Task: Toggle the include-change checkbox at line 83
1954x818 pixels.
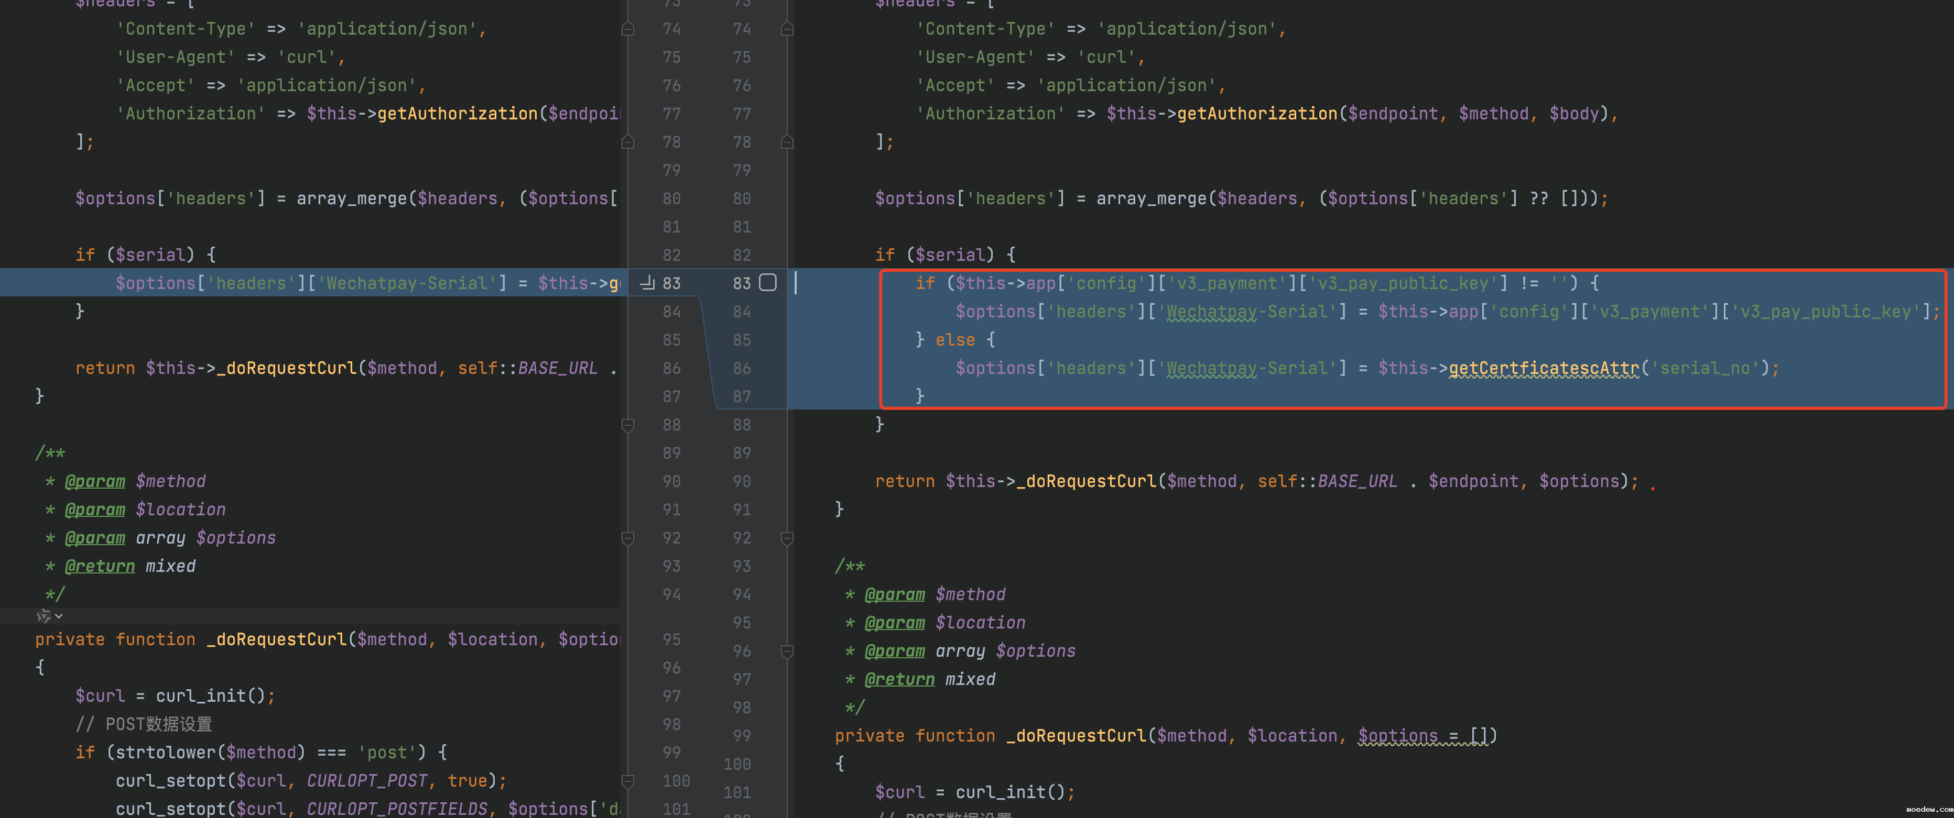Action: point(768,283)
